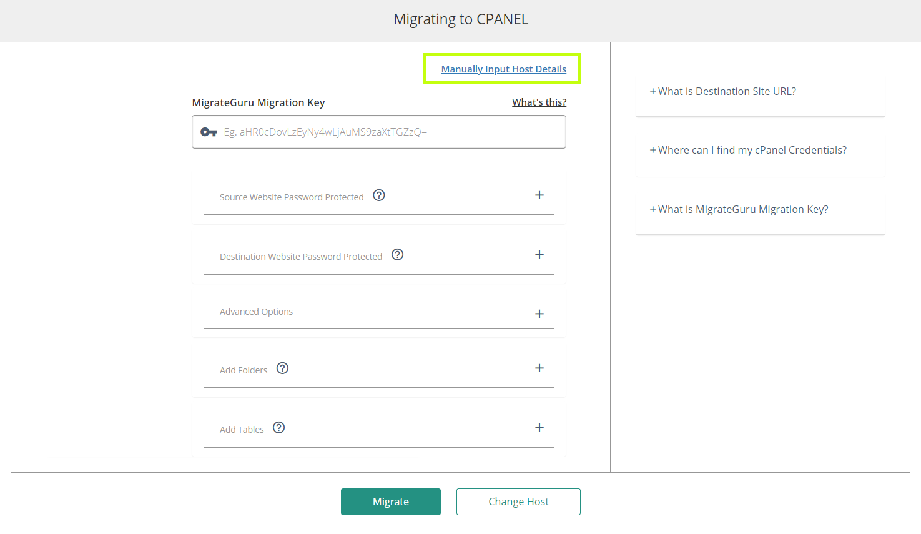Image resolution: width=921 pixels, height=534 pixels.
Task: Focus the MigrateGuru Migration Key input field
Action: (387, 132)
